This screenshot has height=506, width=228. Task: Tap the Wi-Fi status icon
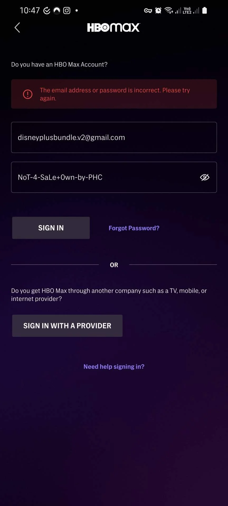[169, 11]
